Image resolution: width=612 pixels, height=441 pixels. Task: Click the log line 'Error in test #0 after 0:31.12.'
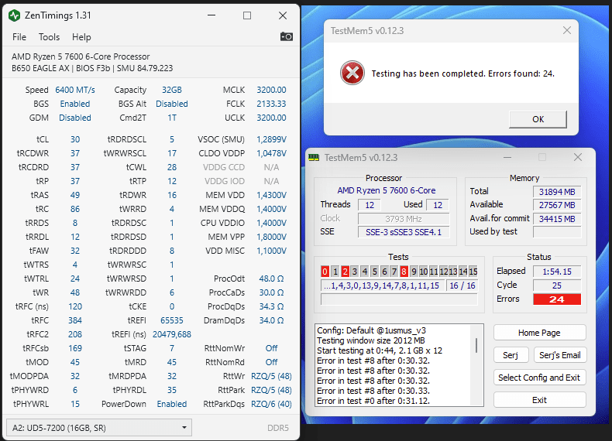pos(373,401)
